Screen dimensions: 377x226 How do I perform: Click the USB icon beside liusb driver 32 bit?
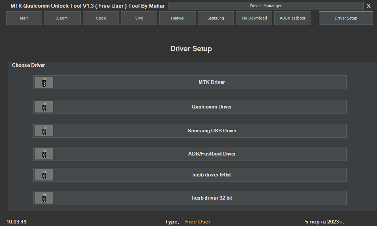44,198
